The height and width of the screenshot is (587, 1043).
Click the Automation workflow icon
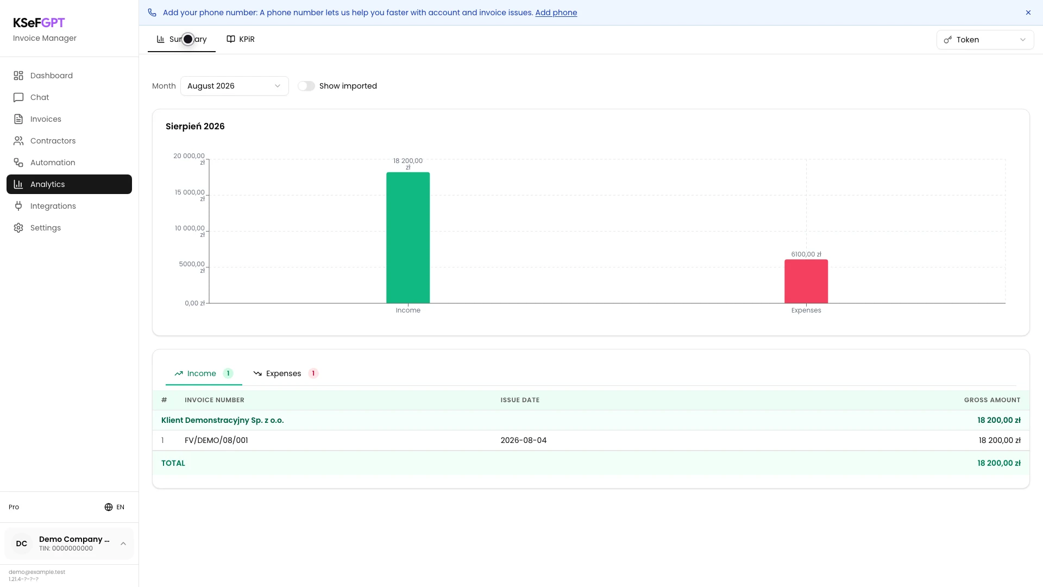click(18, 163)
